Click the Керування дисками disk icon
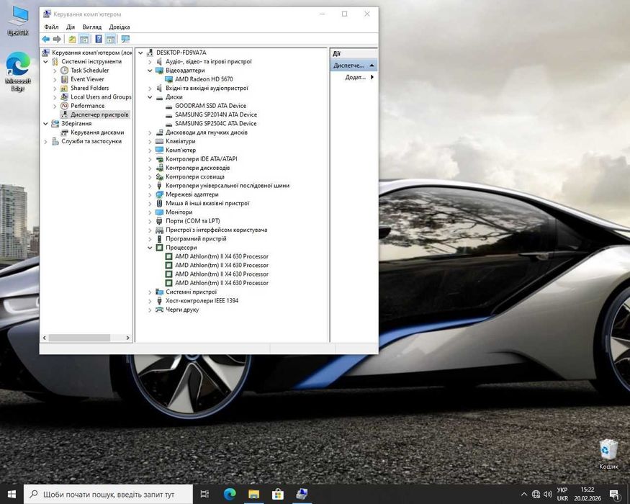Image resolution: width=630 pixels, height=504 pixels. pyautogui.click(x=64, y=132)
